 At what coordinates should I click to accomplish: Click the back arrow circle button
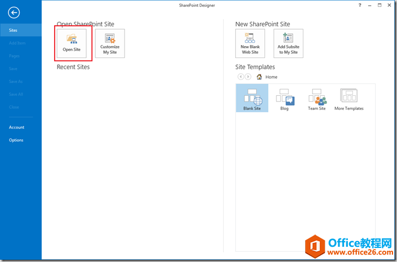coord(14,12)
